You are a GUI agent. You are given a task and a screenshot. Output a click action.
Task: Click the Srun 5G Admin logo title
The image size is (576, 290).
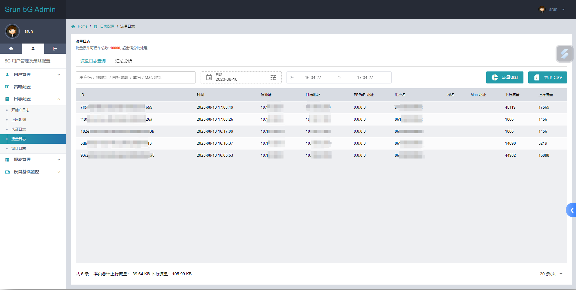pyautogui.click(x=30, y=9)
